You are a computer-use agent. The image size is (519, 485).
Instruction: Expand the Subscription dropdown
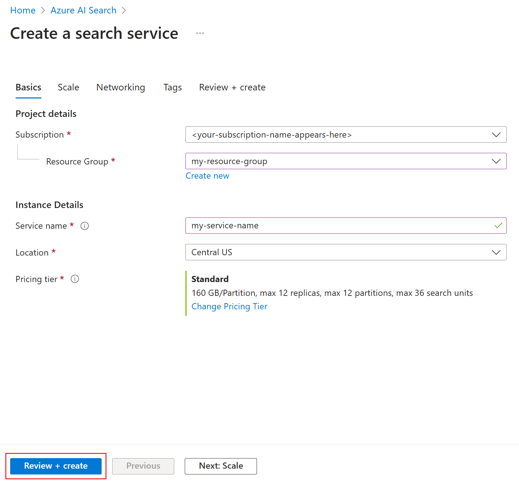pyautogui.click(x=496, y=135)
